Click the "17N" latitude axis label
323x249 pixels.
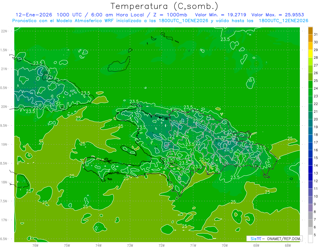point(4,220)
